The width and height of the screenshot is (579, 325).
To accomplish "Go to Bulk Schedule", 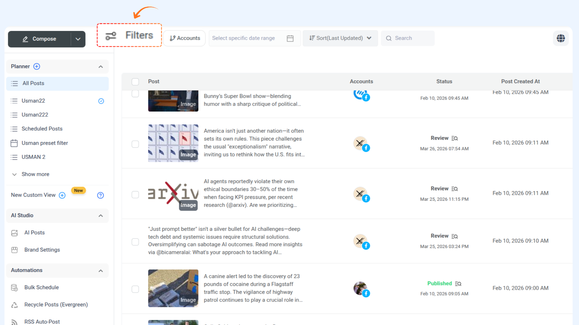I will (41, 287).
